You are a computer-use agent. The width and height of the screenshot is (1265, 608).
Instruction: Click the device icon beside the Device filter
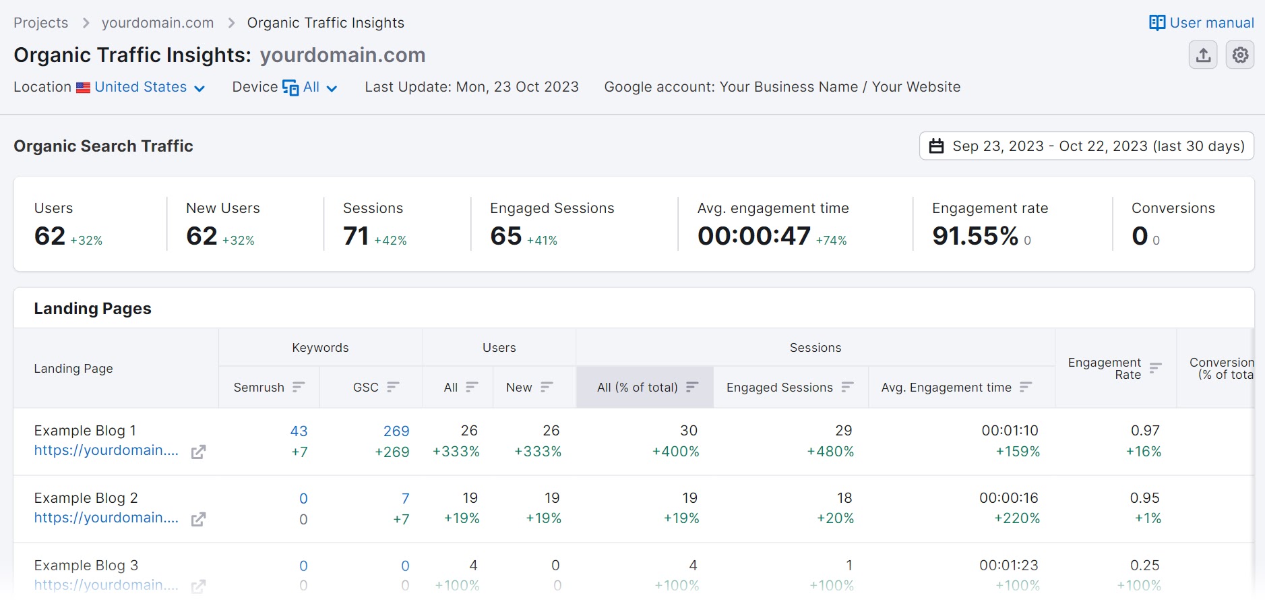coord(290,87)
